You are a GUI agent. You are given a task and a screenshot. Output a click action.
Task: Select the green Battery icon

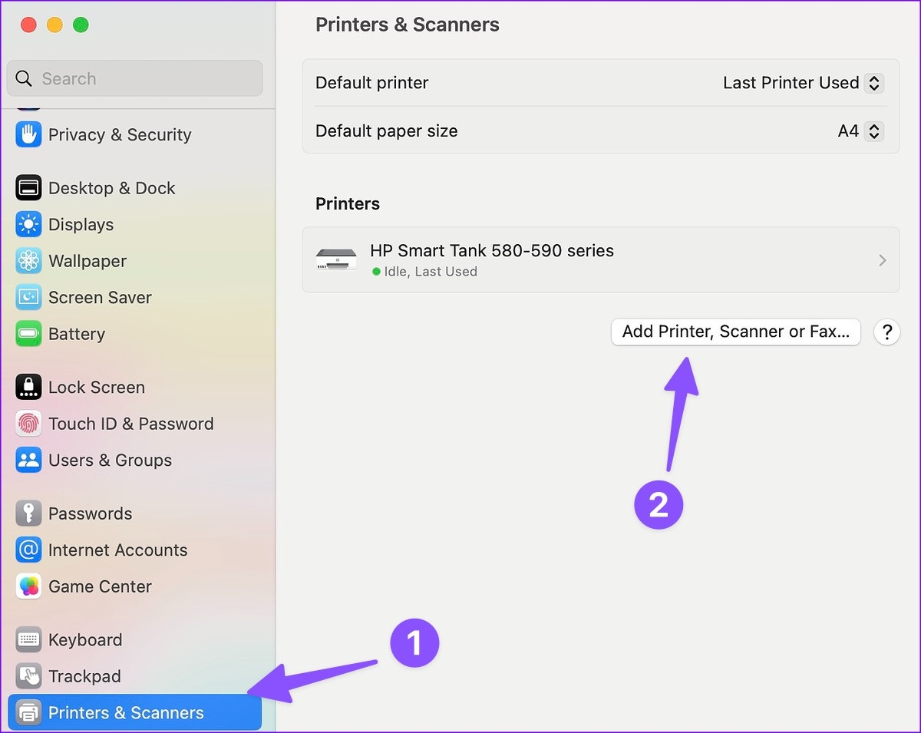[x=28, y=334]
